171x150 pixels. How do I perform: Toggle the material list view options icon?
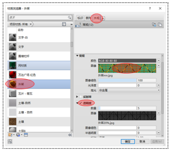(x=64, y=24)
